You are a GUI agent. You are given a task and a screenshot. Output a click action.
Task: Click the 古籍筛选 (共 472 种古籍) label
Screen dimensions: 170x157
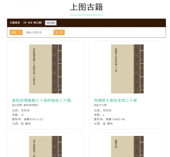[26, 23]
